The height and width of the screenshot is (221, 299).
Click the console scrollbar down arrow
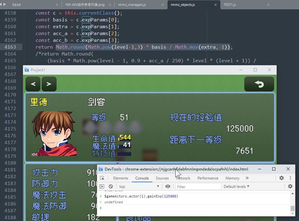point(292,214)
